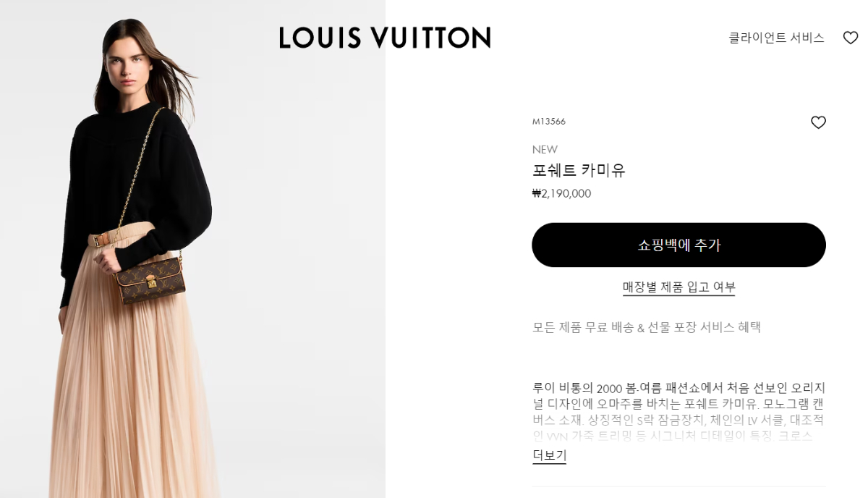868x498 pixels.
Task: Open the 클라이언트 서비스 menu link
Action: [776, 38]
